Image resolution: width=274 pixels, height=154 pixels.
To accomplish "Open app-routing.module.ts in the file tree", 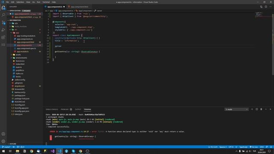I will [26, 36].
